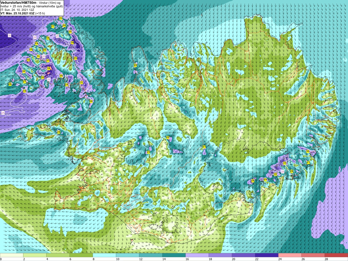Select the 8–10 m/s pale cyan legend swatch
348x261 pixels.
click(104, 255)
